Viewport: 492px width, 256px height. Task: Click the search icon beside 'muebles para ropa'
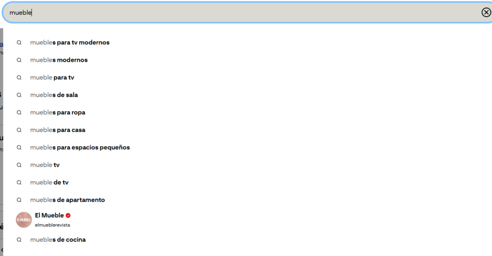(19, 113)
